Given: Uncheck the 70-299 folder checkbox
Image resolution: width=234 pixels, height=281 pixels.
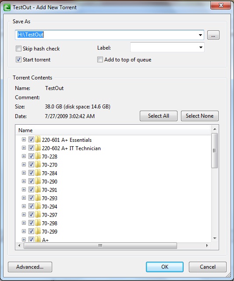Looking at the screenshot, I should click(x=31, y=231).
